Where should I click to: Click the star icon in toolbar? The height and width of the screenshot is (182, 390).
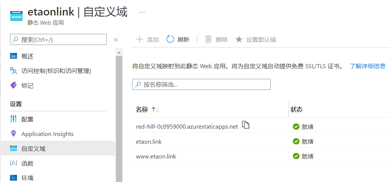(239, 39)
